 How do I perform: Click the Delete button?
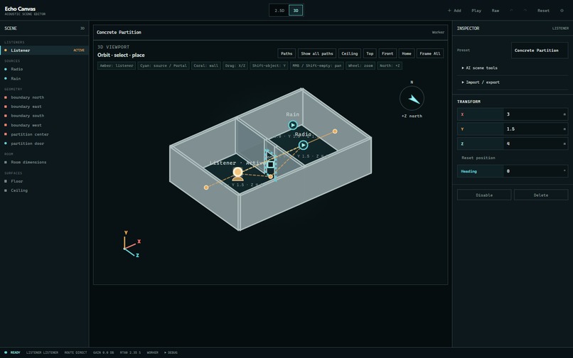[541, 195]
